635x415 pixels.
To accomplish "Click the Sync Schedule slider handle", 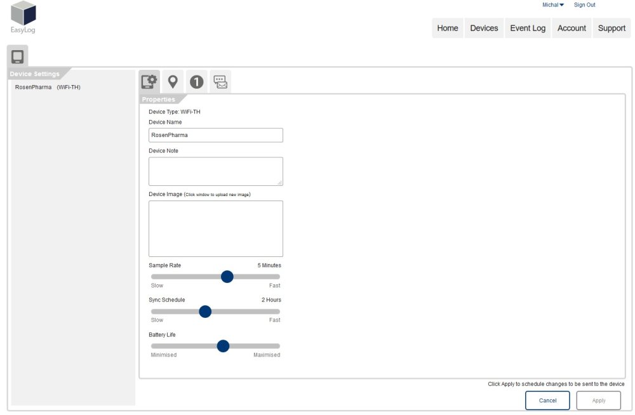I will pyautogui.click(x=205, y=312).
